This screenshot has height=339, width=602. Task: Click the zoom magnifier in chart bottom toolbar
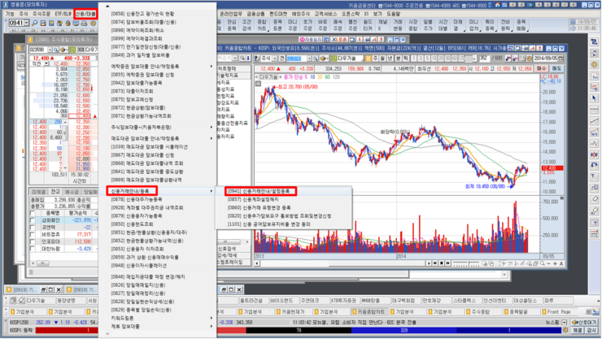coord(542,263)
